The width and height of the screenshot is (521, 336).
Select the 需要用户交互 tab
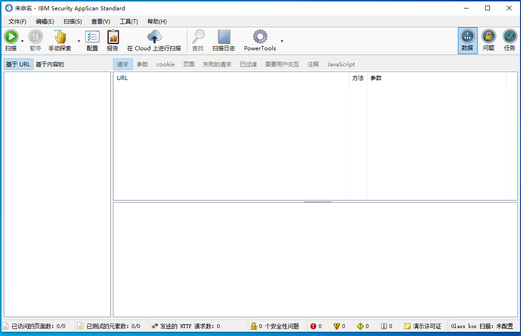click(282, 64)
